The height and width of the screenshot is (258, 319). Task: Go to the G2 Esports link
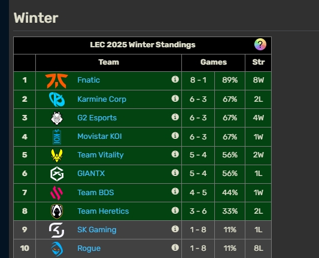pos(97,118)
